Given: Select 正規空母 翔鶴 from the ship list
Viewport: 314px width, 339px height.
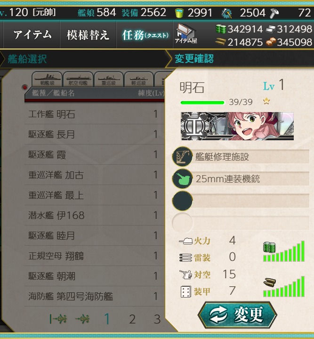Looking at the screenshot, I should (95, 256).
